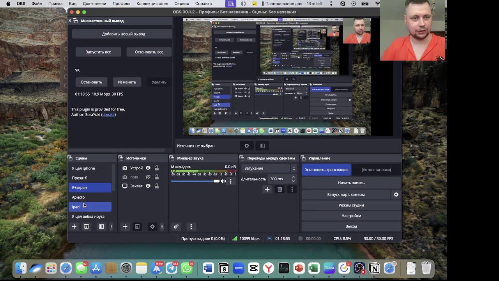This screenshot has width=499, height=281.
Task: Open filters icon next to Источник не выбран
Action: [262, 146]
